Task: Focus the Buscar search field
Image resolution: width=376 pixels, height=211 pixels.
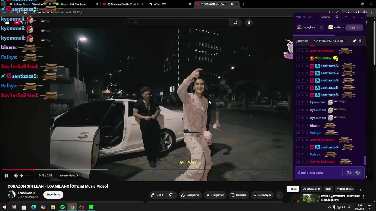Action: pyautogui.click(x=177, y=22)
